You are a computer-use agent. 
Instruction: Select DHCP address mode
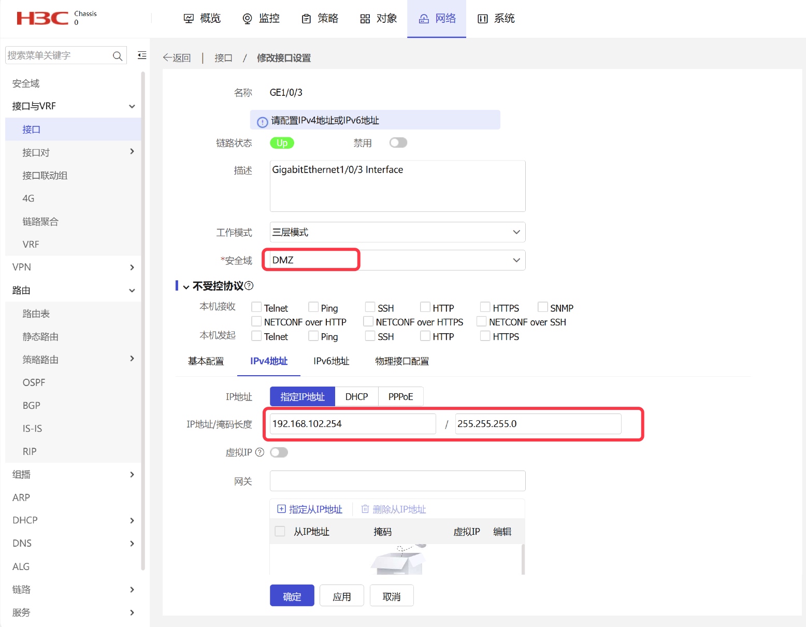click(357, 396)
